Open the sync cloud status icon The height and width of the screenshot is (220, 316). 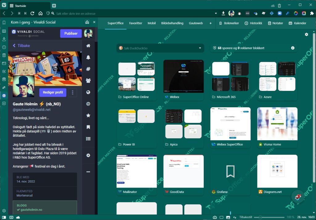tap(18, 217)
